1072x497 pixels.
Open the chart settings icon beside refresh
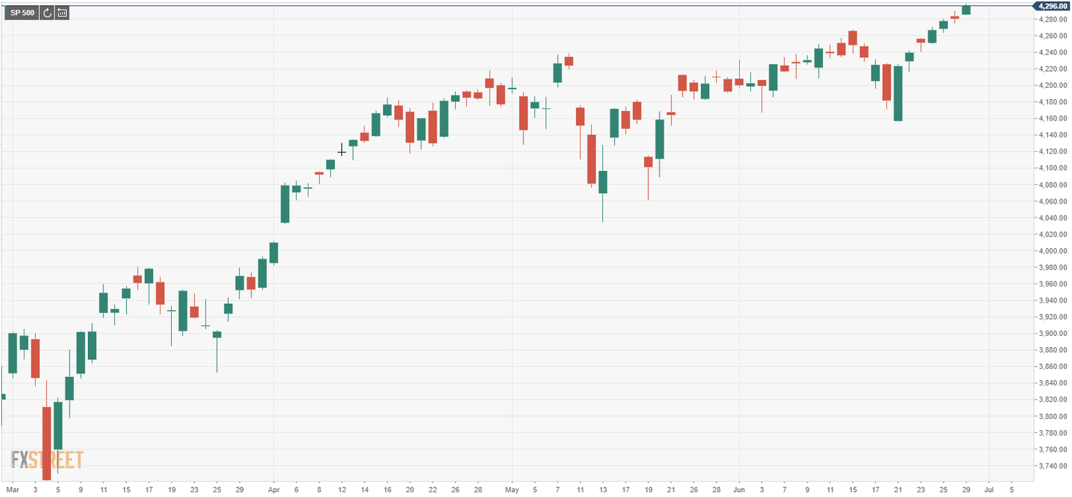[x=62, y=13]
